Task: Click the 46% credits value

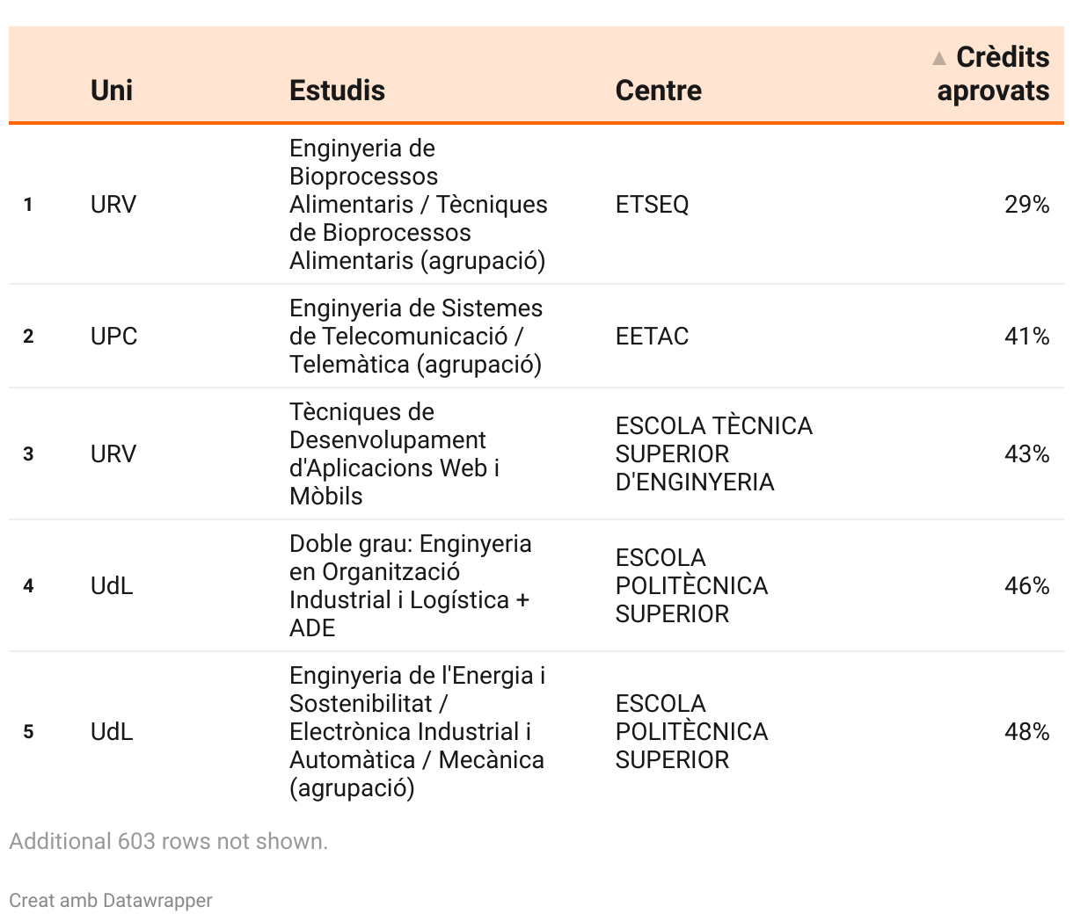Action: pos(1027,586)
